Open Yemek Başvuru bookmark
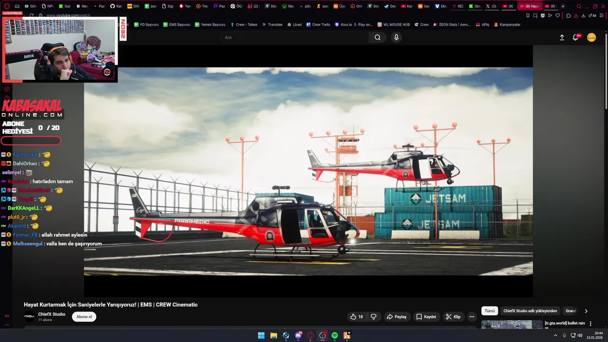Viewport: 608px width, 342px height. point(210,25)
